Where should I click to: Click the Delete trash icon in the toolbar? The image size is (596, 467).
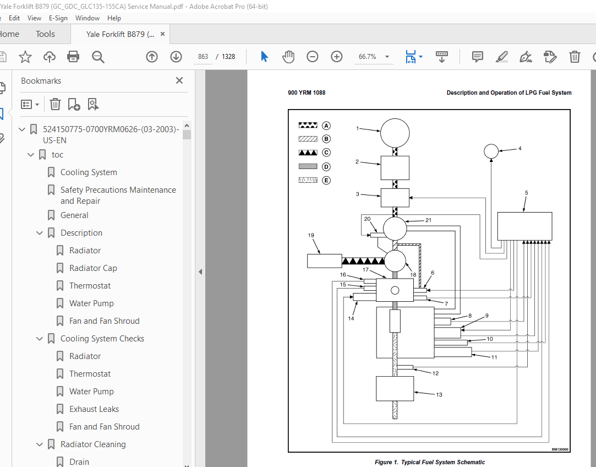pos(575,57)
